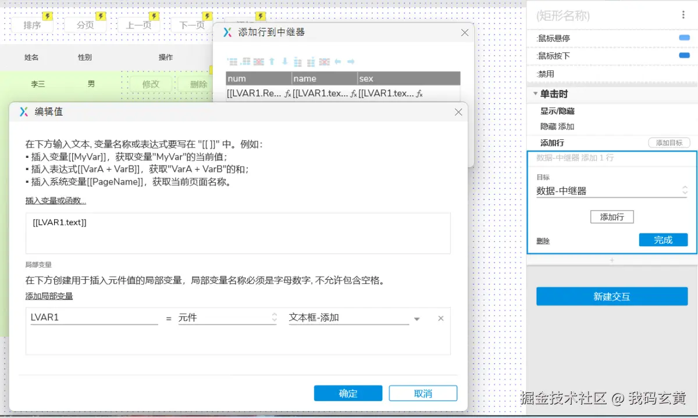Open the 目标 数据-中继器 dropdown
This screenshot has height=418, width=698.
click(611, 190)
